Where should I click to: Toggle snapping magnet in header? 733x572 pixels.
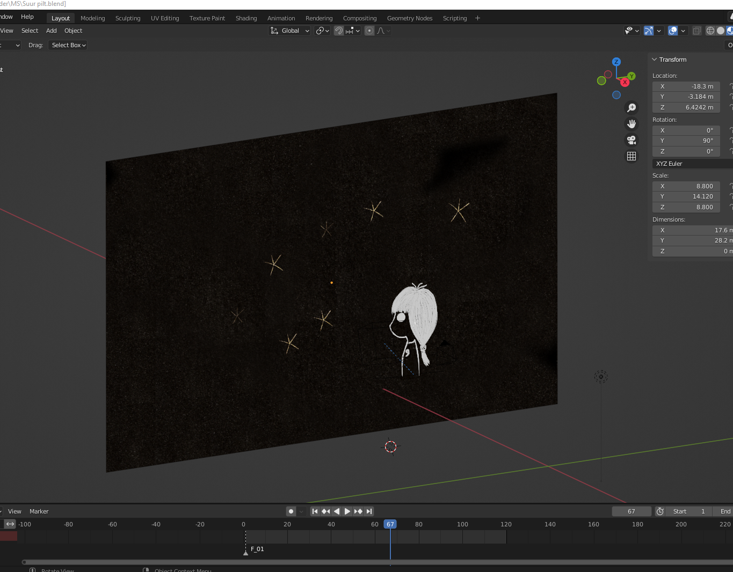(339, 31)
